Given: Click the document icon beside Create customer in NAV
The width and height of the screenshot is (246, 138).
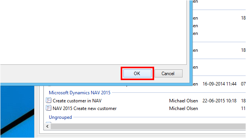Looking at the screenshot, I should pyautogui.click(x=48, y=100).
